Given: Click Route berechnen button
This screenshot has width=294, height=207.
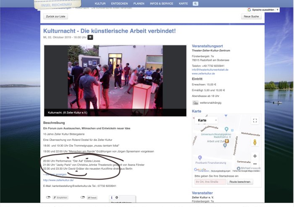Looking at the screenshot, I should coord(240,182).
